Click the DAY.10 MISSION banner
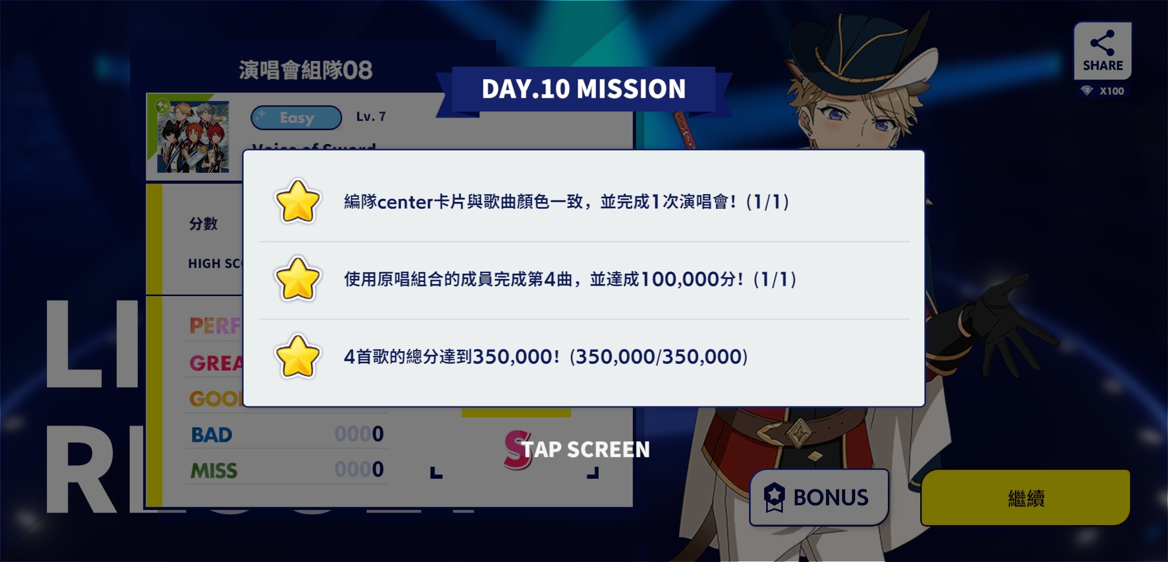1168x562 pixels. tap(583, 89)
